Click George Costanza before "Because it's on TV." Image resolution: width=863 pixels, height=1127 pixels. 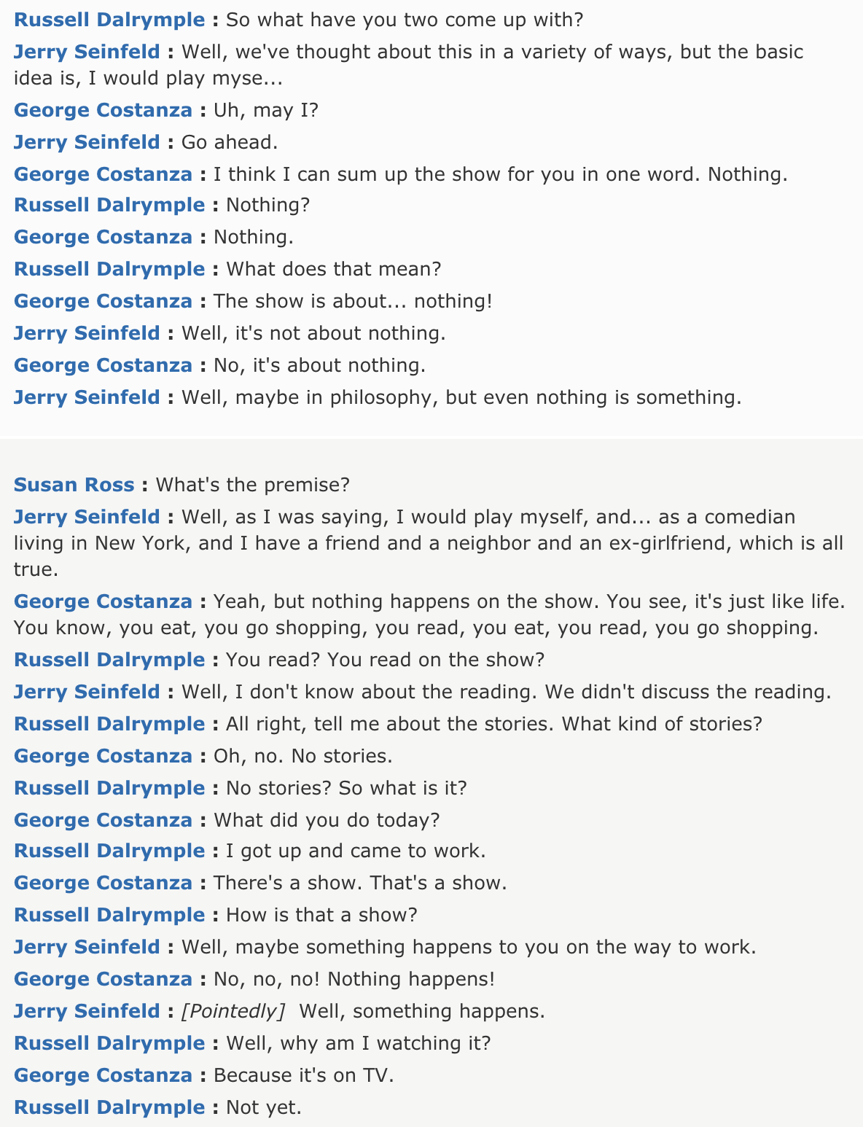click(x=103, y=1075)
